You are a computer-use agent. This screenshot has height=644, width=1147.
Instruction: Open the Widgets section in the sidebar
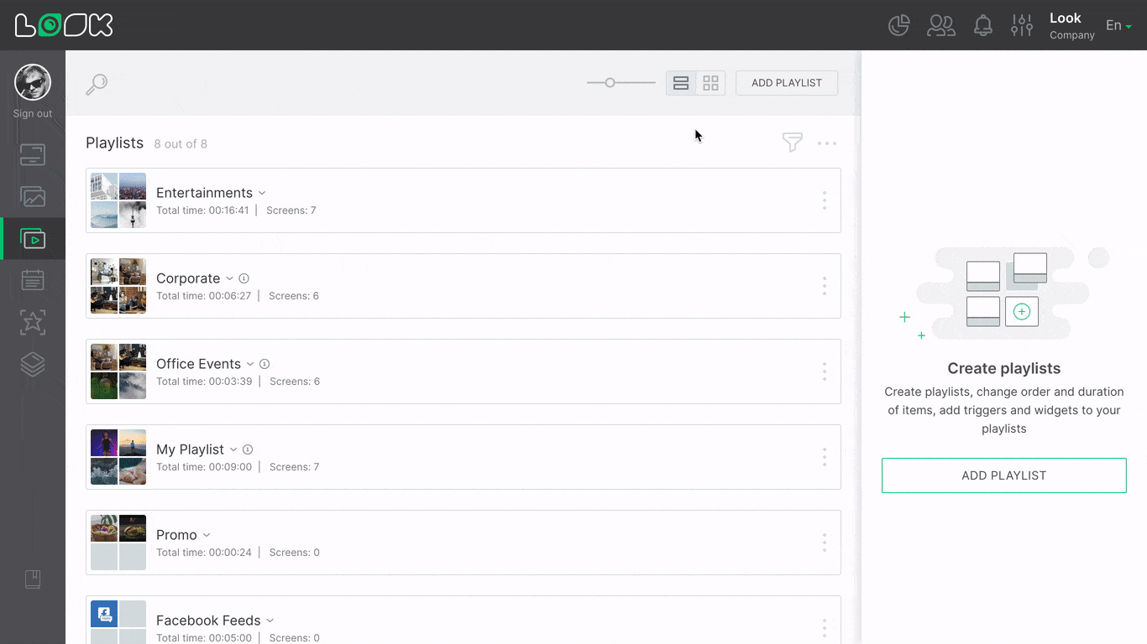click(32, 322)
